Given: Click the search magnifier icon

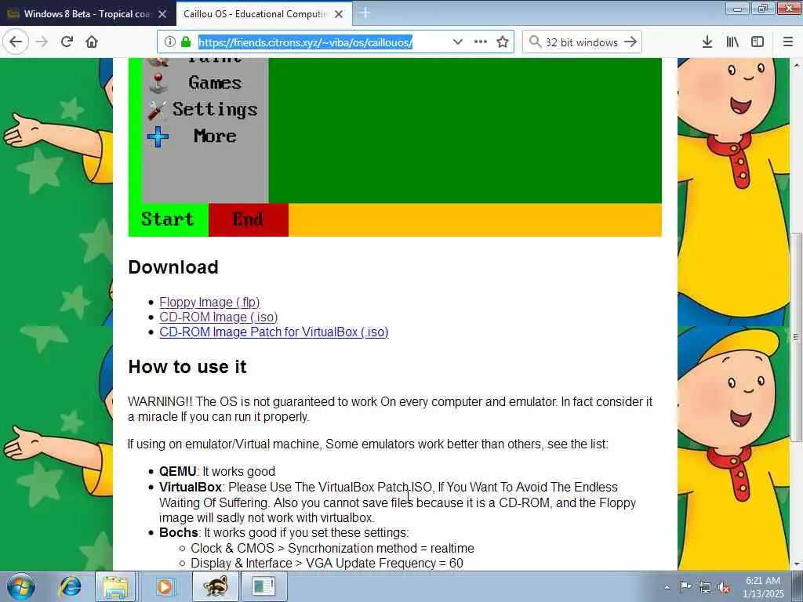Looking at the screenshot, I should pyautogui.click(x=535, y=42).
